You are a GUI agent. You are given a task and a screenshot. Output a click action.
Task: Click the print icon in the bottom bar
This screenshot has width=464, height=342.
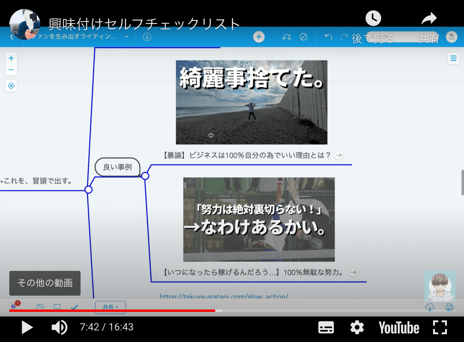pos(449,307)
